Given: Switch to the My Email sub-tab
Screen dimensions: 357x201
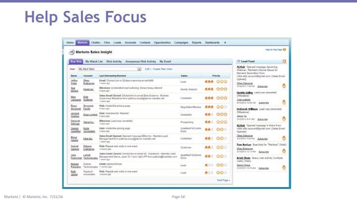Looking at the screenshot, I should click(165, 62).
